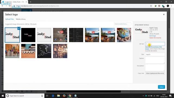Close the Customizer browser tab
Image resolution: width=174 pixels, height=98 pixels.
[26, 2]
